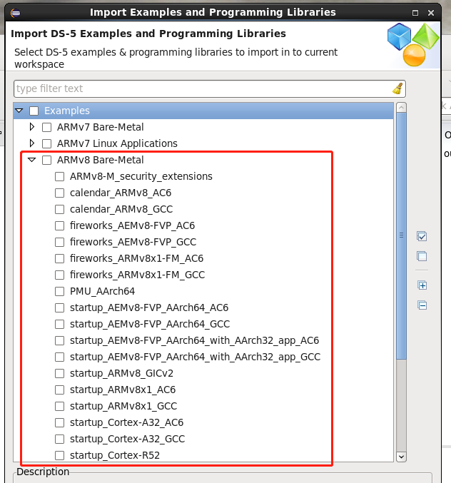Tick the PMU_AArch64 checkbox

(x=59, y=291)
